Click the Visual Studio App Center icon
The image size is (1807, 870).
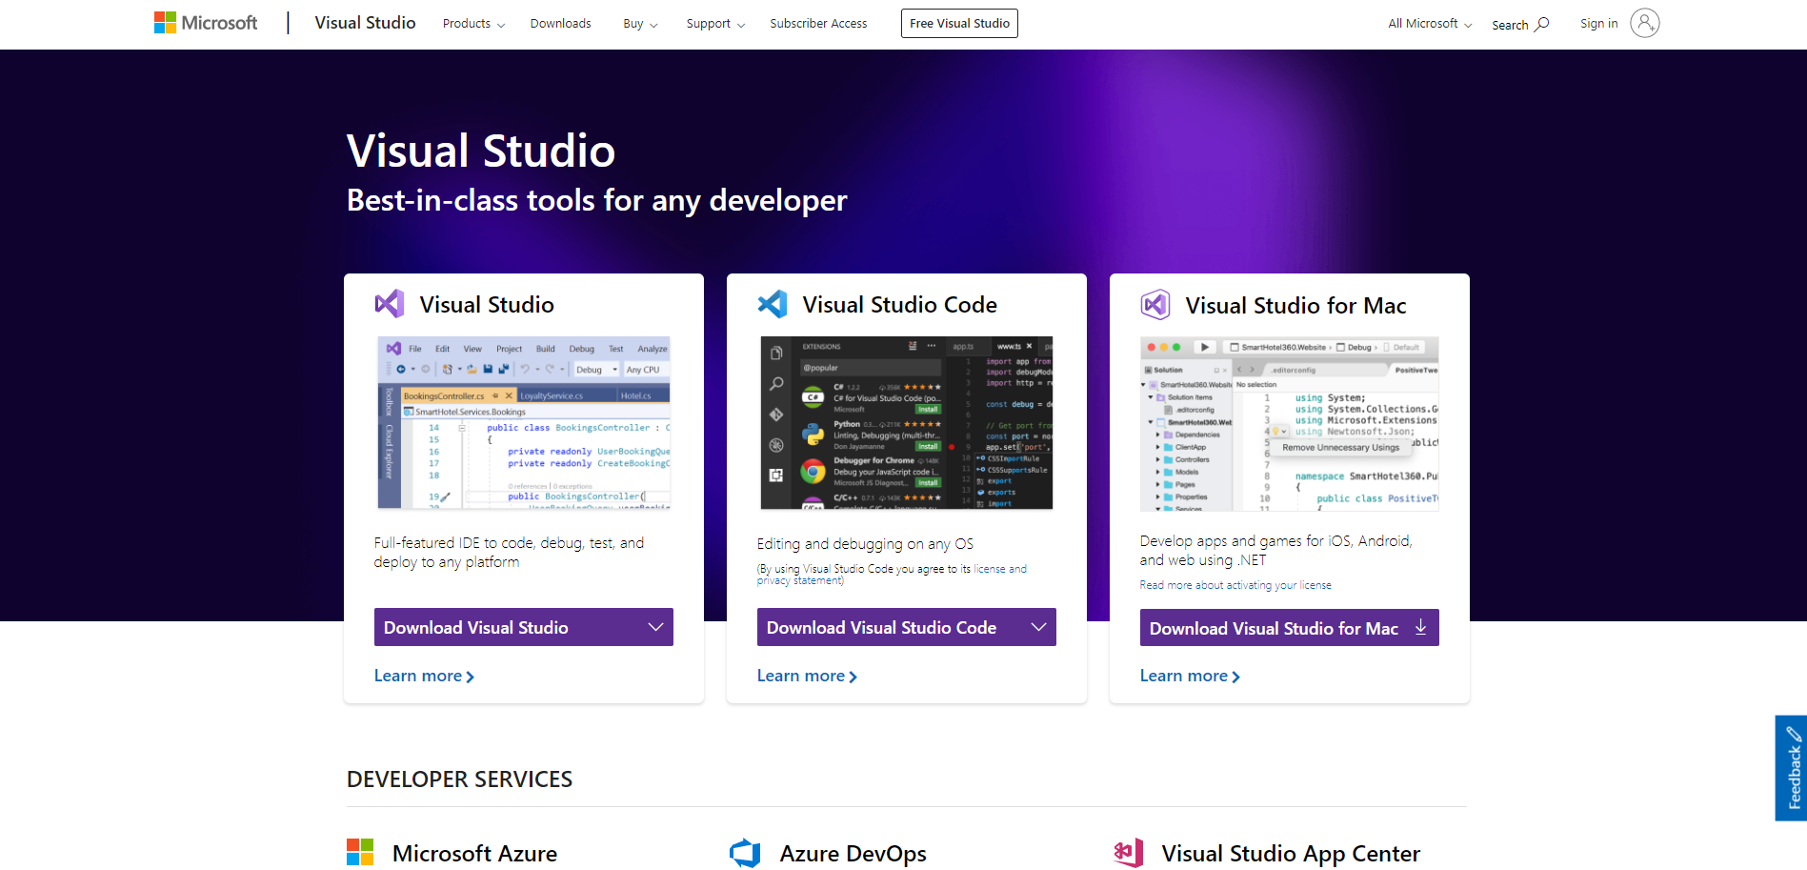(x=1129, y=853)
